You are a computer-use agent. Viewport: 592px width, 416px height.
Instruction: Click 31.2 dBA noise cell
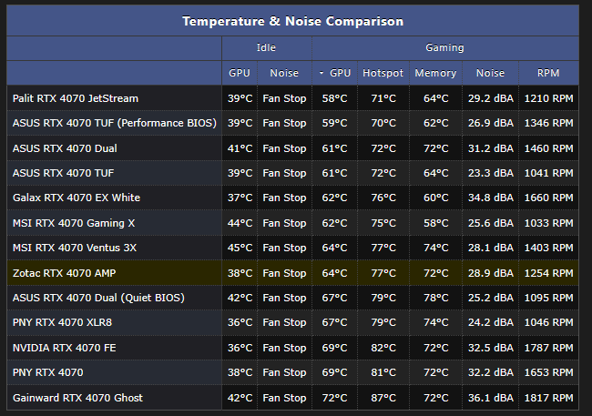(491, 148)
